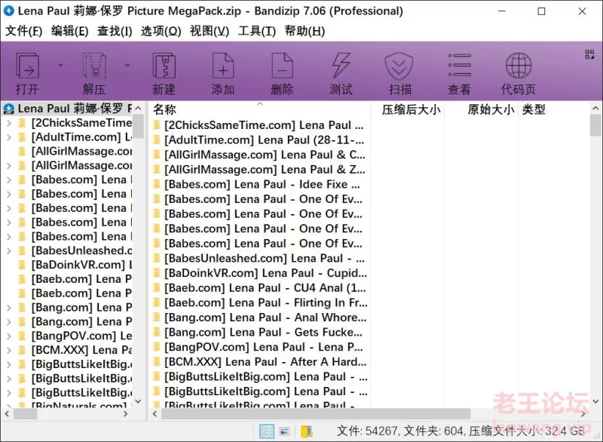The image size is (603, 442).
Task: Select '[AllGirlMassage.com] Lena Paul & Z...' list row
Action: tap(259, 169)
